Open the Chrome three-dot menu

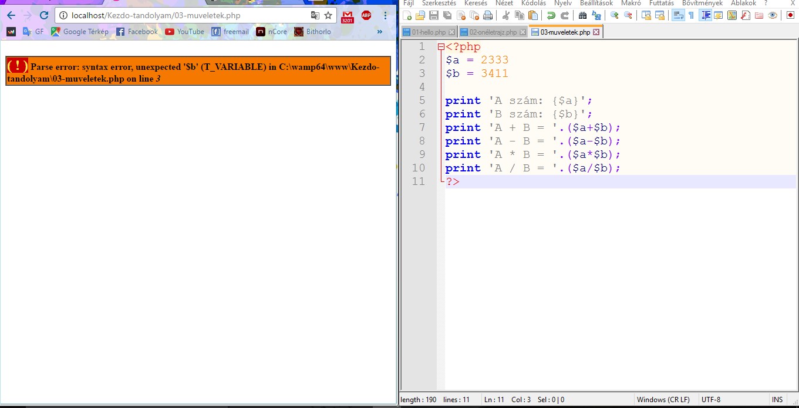click(385, 15)
